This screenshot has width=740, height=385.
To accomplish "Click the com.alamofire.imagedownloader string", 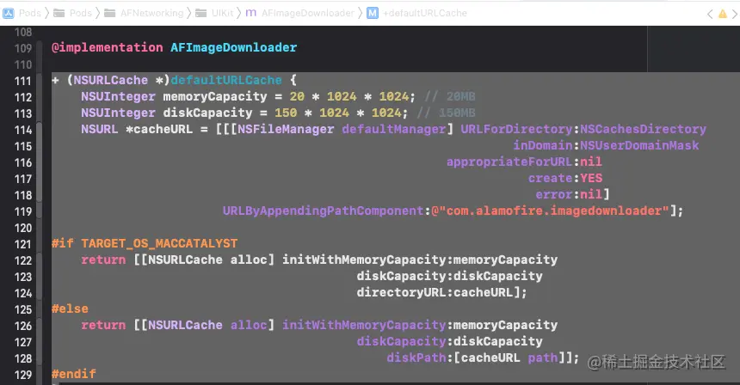I will tap(551, 211).
